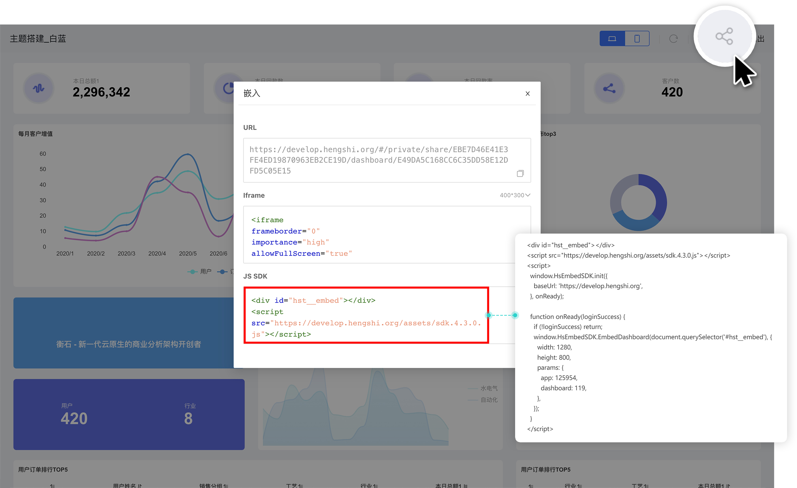Click the right 用户订单排行TOP5 table title
The image size is (797, 488).
[546, 469]
